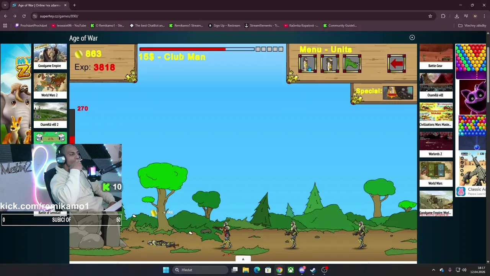Screen dimensions: 490x276
Task: Open the Xbox app from taskbar
Action: pos(291,270)
